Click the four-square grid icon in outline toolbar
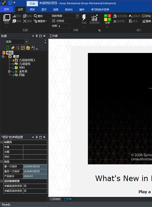This screenshot has height=207, width=152. tap(23, 48)
